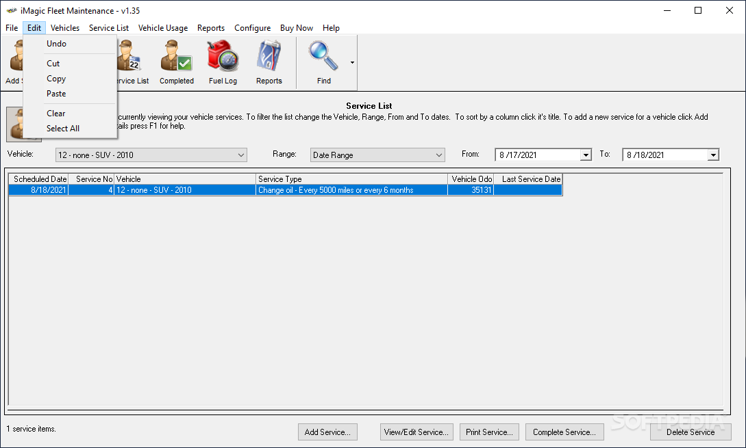746x448 pixels.
Task: Sort by the Last Service Date column header
Action: tap(528, 179)
